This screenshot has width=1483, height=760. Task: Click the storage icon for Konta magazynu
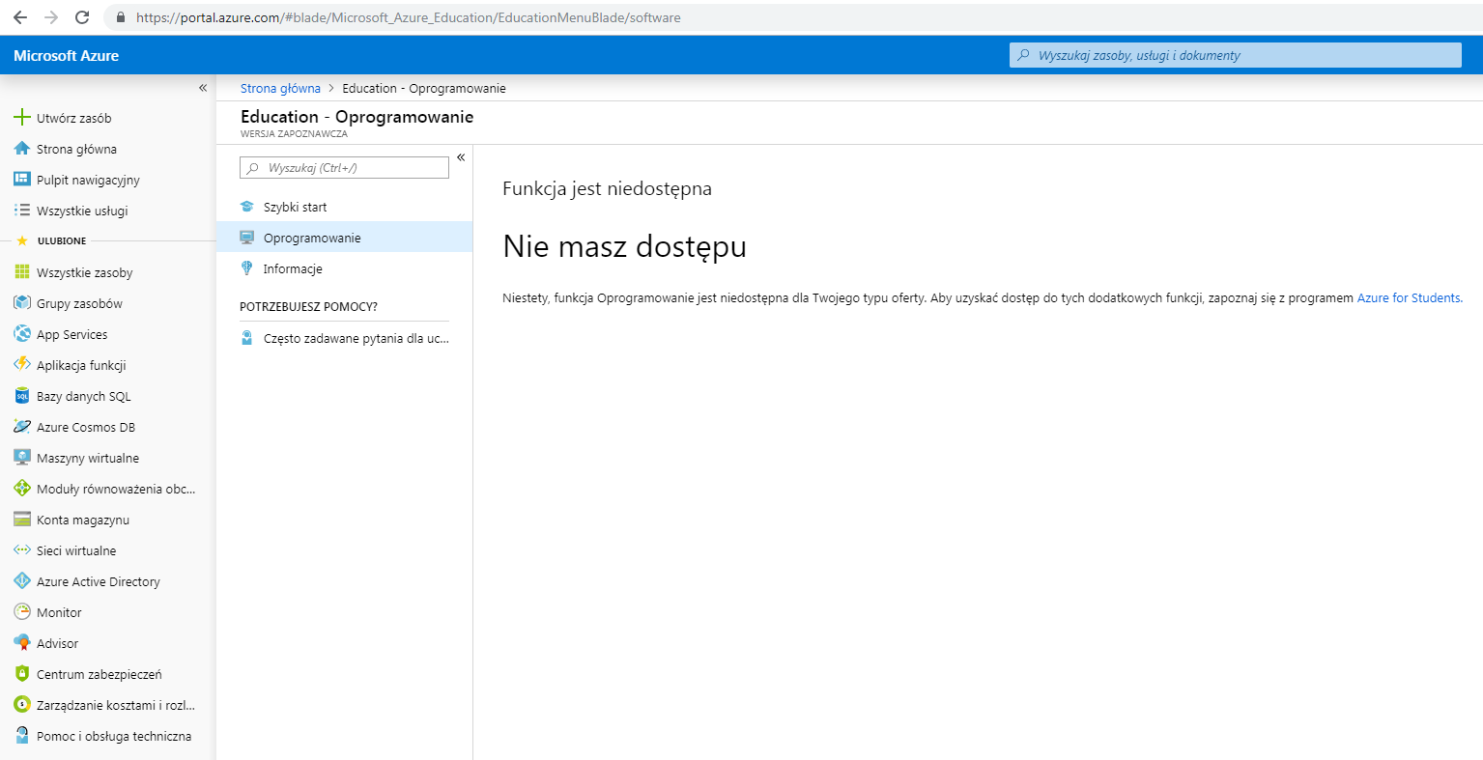point(21,520)
